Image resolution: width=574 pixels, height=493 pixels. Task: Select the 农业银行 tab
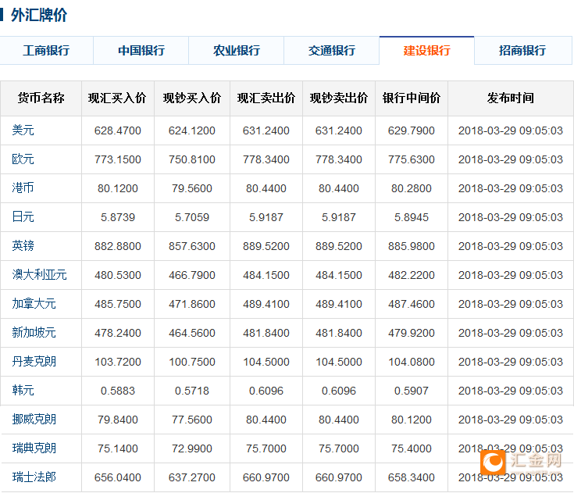tap(237, 50)
